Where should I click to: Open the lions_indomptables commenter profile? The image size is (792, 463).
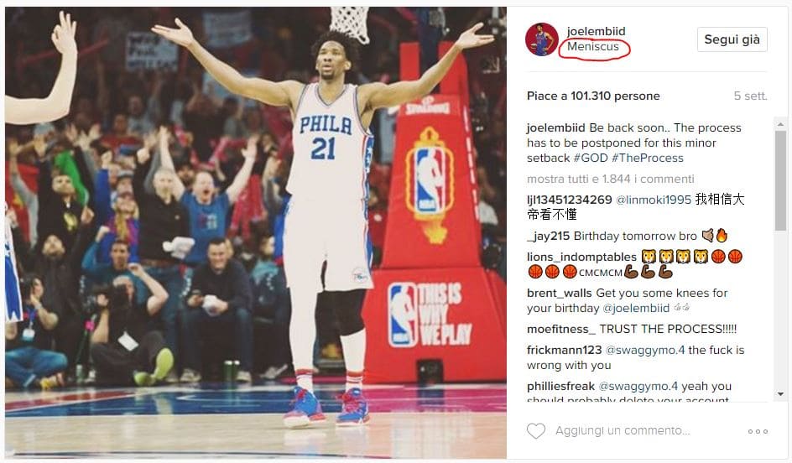pyautogui.click(x=581, y=257)
